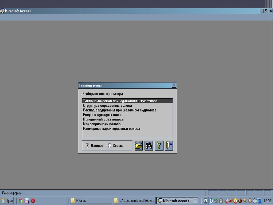Switch to C:\Documents and Settin... taskbar window
This screenshot has width=273, height=205.
[134, 201]
